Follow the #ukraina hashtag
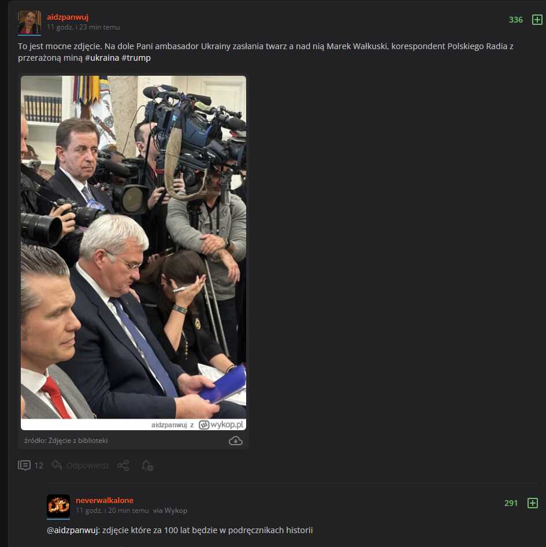 (x=102, y=58)
